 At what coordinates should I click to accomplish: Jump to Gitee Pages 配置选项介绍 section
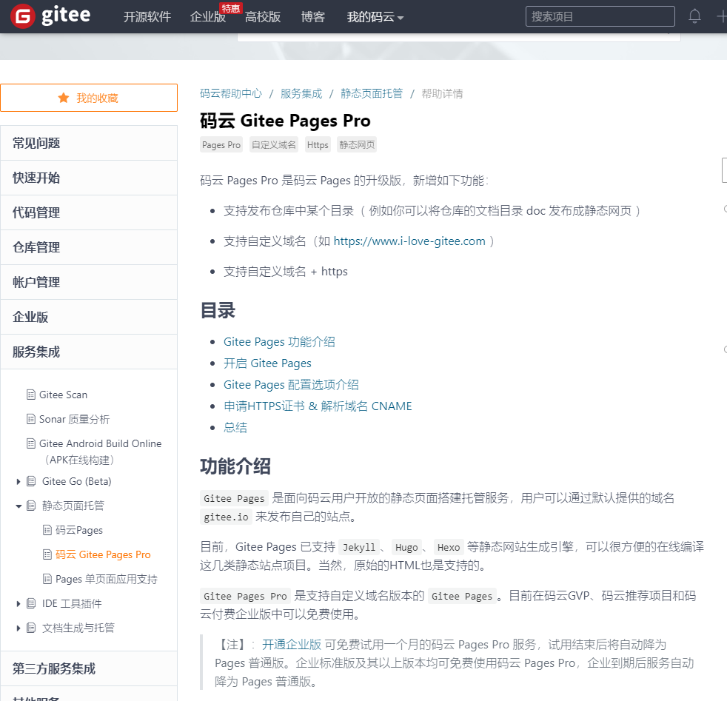point(291,384)
